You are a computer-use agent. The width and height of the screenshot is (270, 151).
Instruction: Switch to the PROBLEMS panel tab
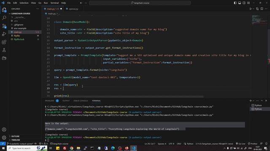point(49,101)
